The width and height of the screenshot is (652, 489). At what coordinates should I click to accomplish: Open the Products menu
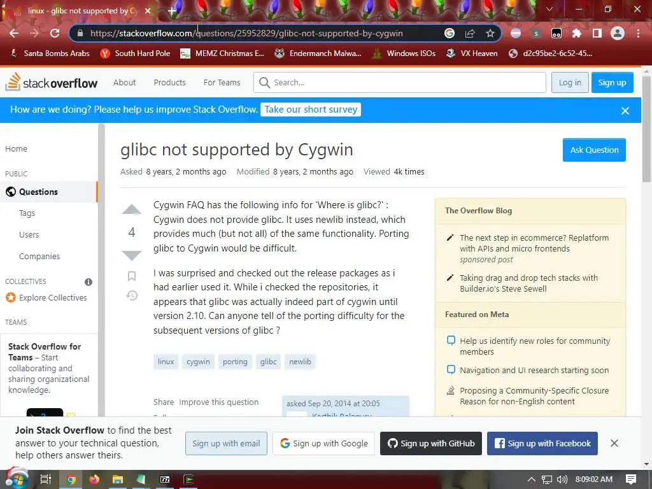(169, 82)
